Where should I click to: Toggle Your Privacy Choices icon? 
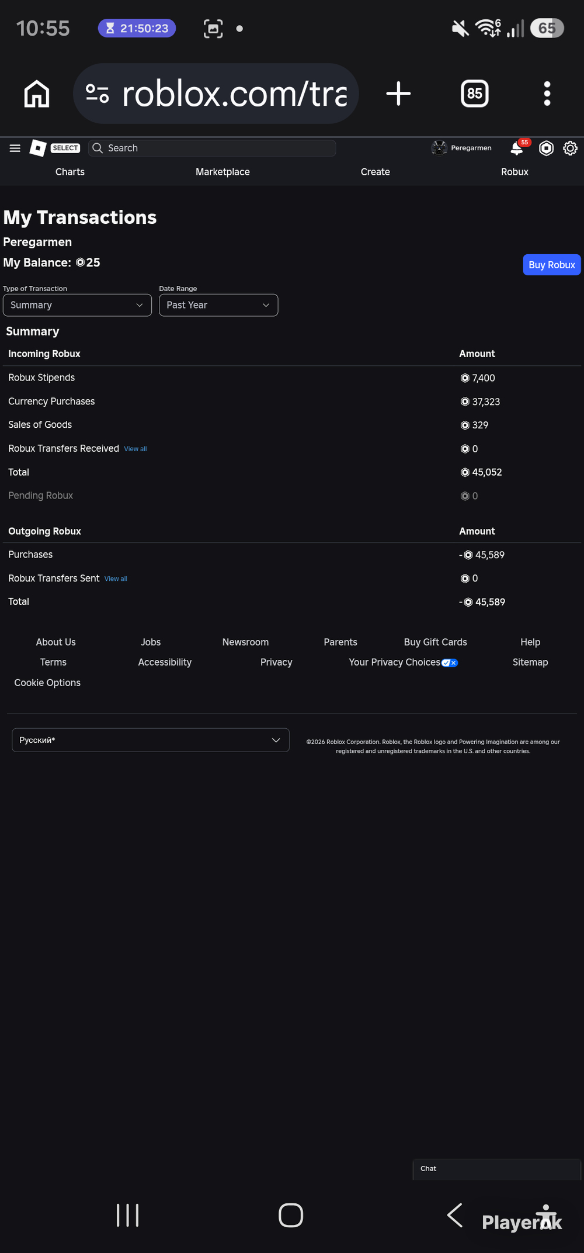point(450,663)
